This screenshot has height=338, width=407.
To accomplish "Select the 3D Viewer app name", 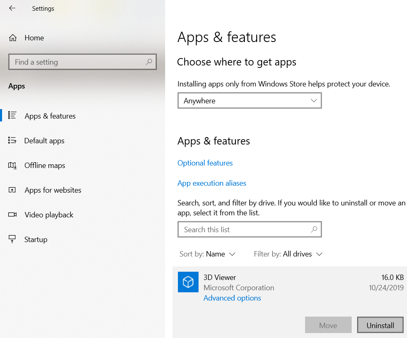I will (x=220, y=277).
